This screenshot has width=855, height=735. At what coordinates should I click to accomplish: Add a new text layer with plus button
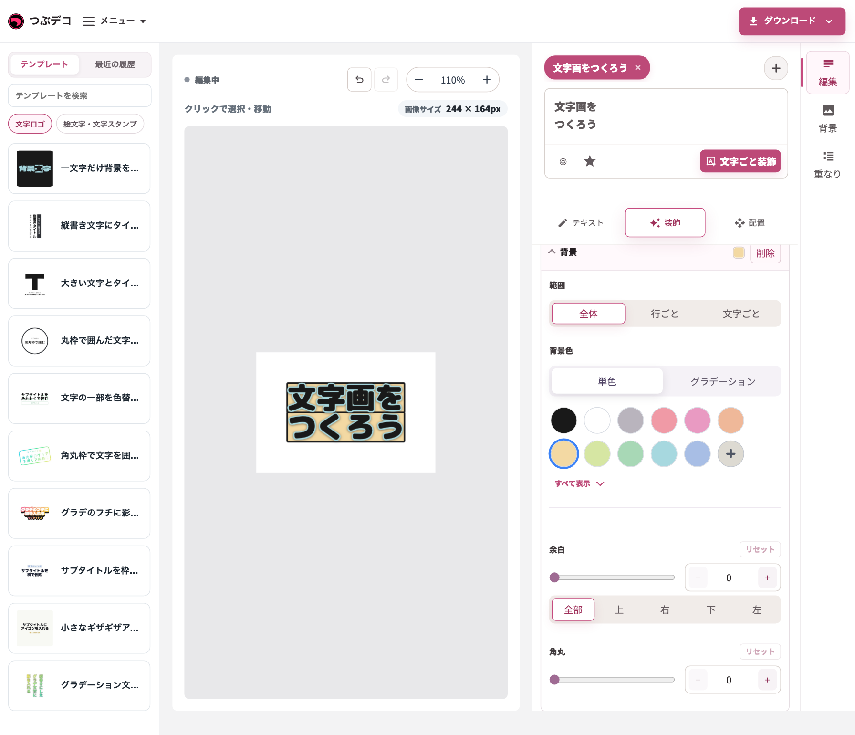click(776, 68)
